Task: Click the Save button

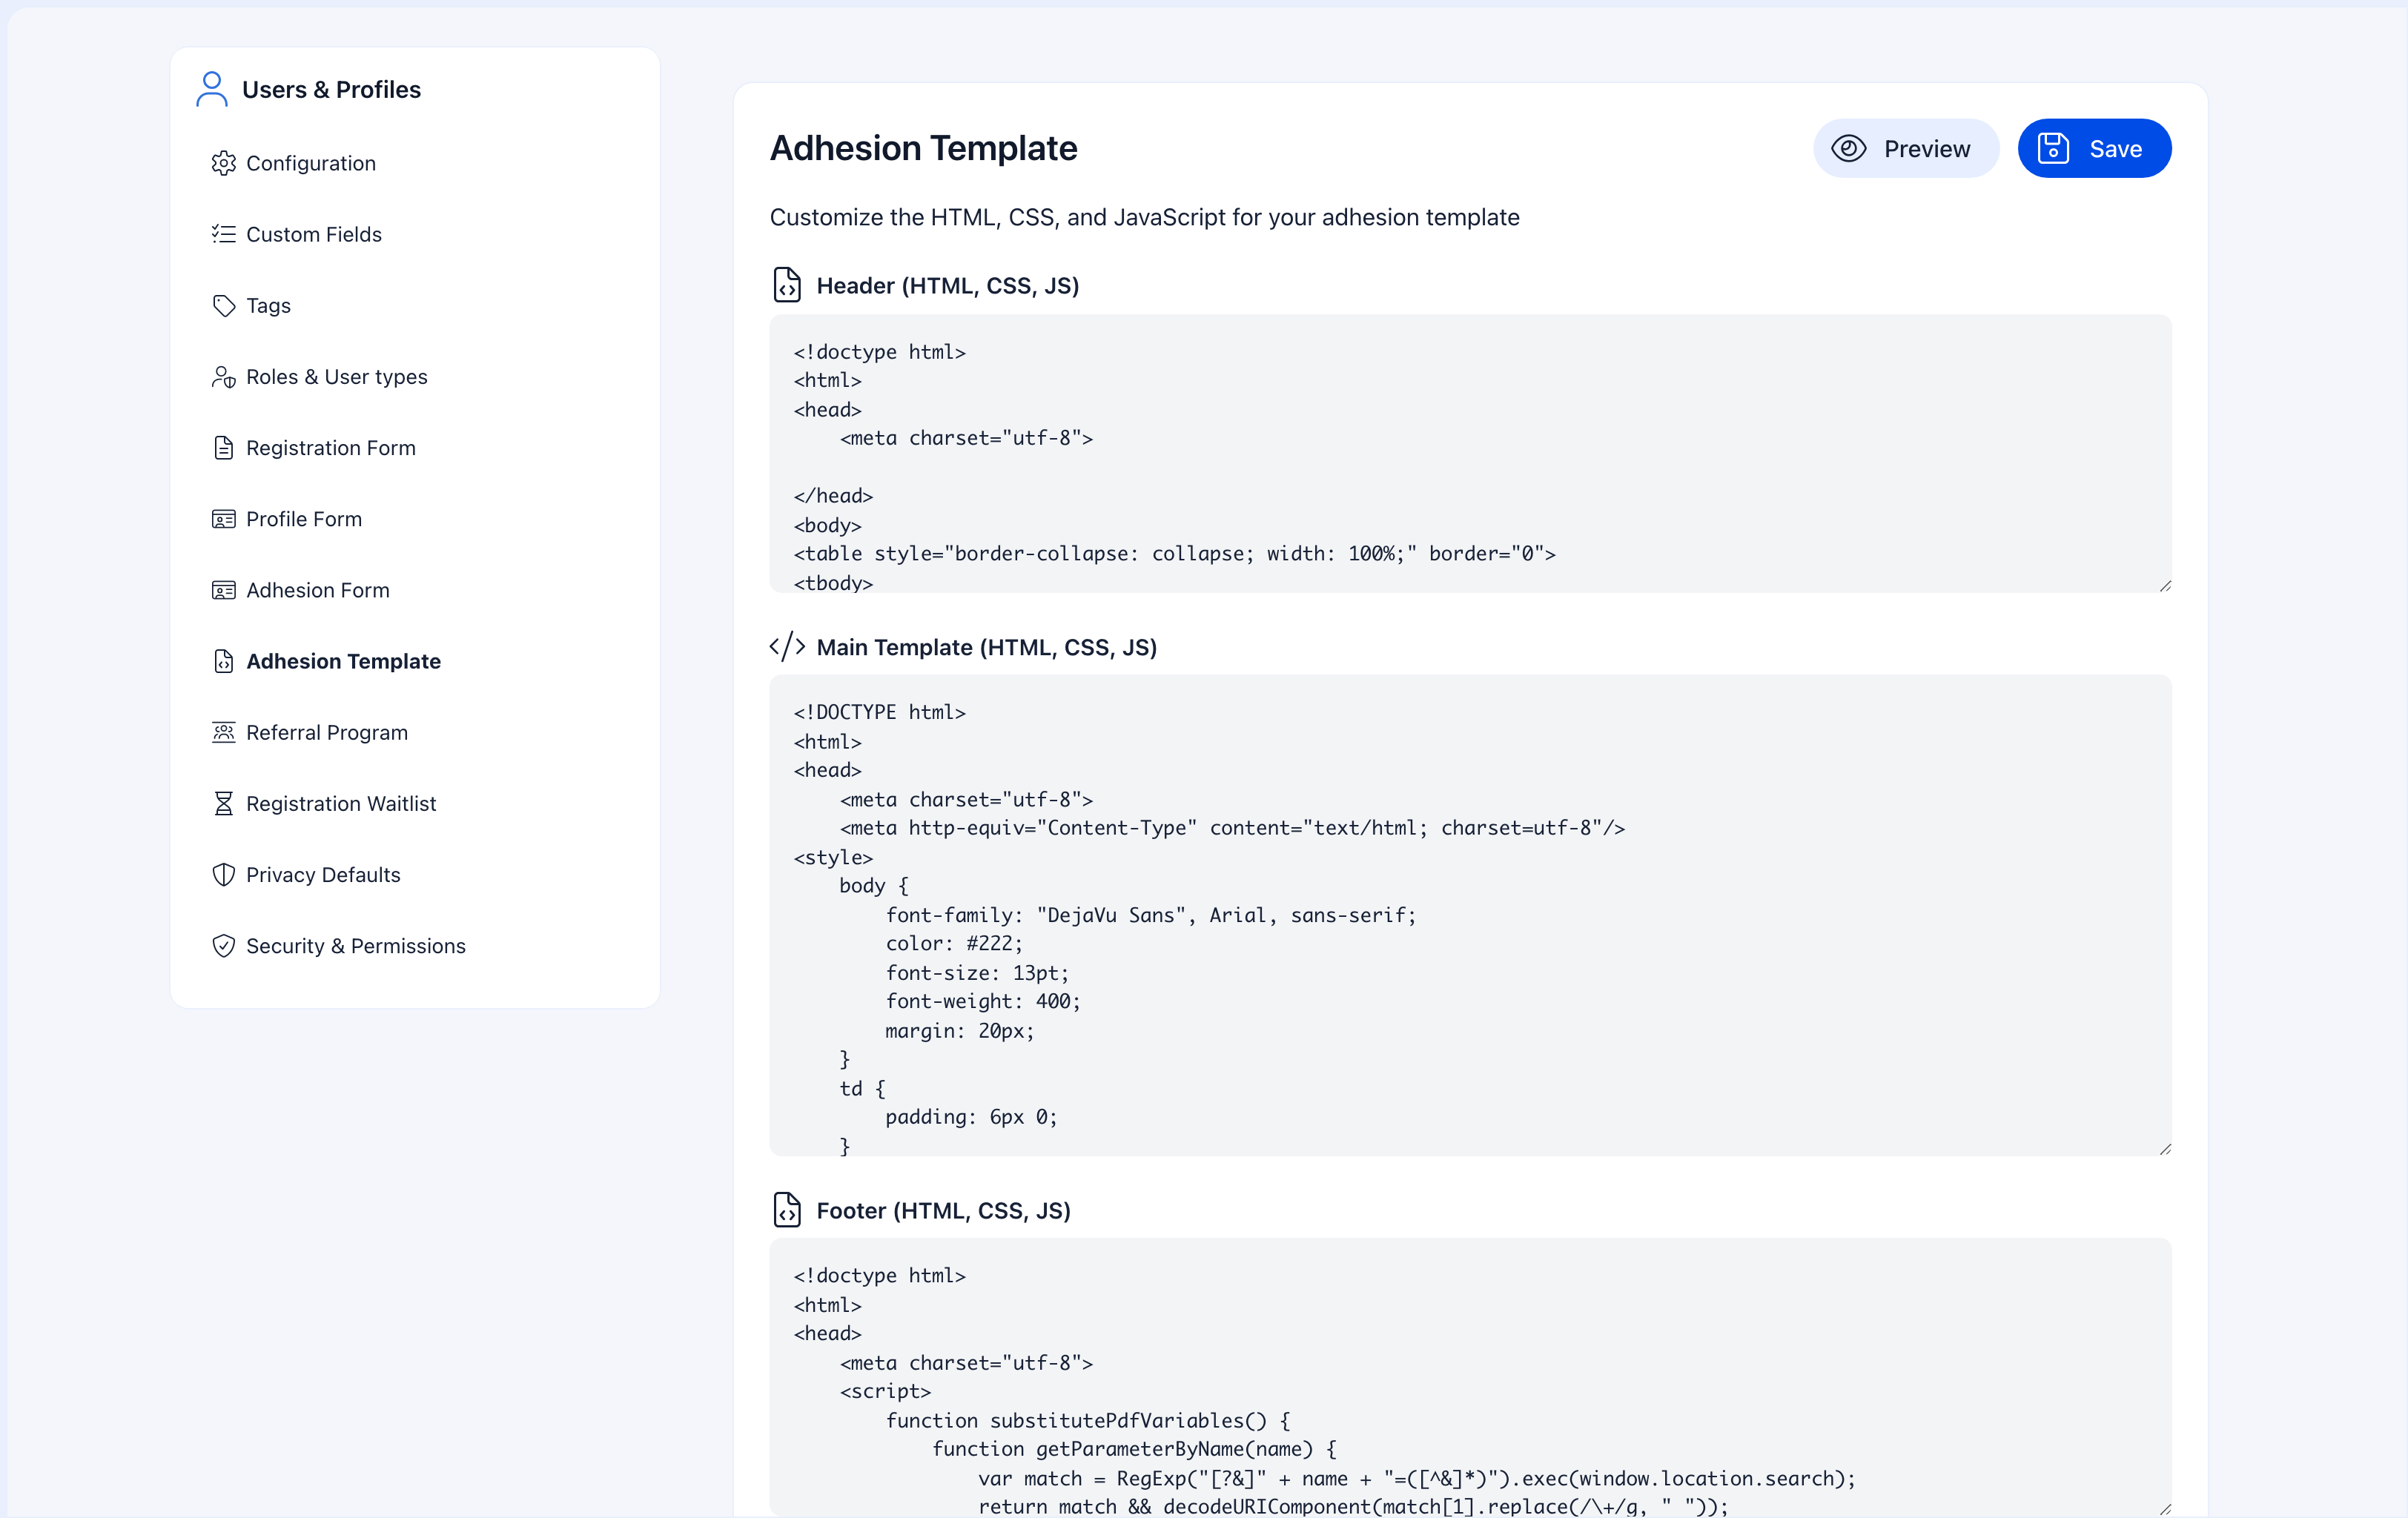Action: (2094, 148)
